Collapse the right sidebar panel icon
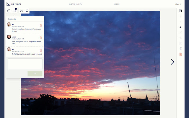189x118 pixels. click(x=180, y=11)
